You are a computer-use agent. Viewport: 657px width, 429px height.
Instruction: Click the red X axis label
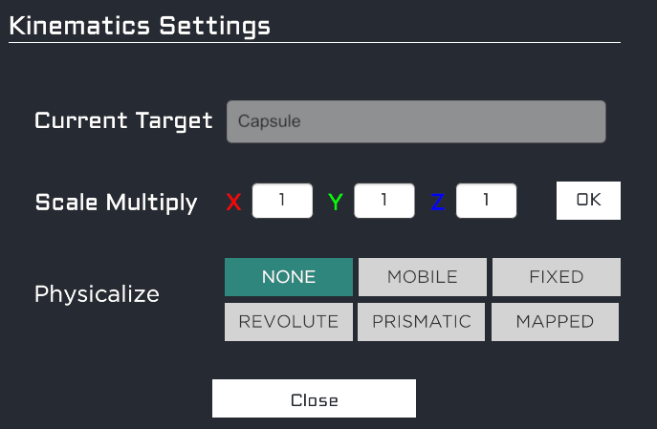coord(233,202)
